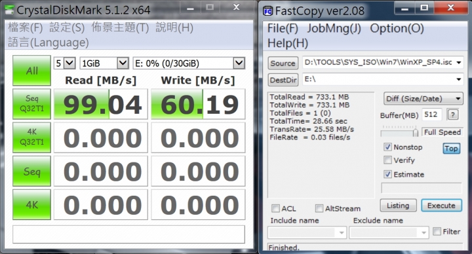
Task: Open FastCopy JobMng(J) menu
Action: [x=334, y=28]
